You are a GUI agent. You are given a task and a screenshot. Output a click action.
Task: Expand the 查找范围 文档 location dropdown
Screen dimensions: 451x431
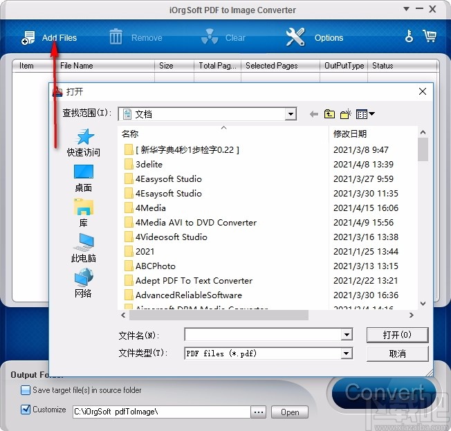click(291, 114)
